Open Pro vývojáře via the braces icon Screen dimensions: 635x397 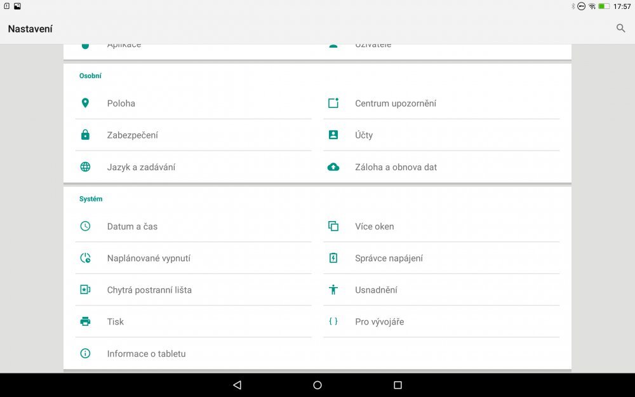pyautogui.click(x=333, y=321)
